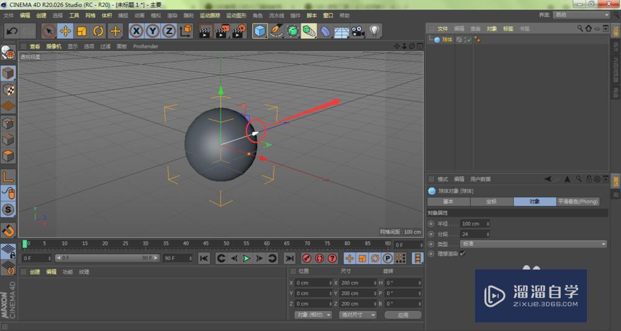Switch to the 平滑着色(Phong) tab

pyautogui.click(x=578, y=202)
